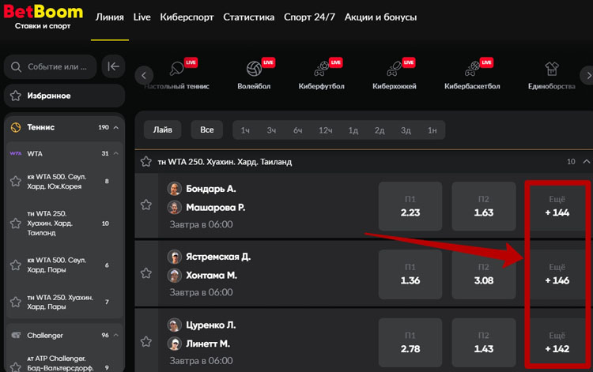593x372 pixels.
Task: Bet П1 2.78 on Цуренко
Action: [410, 343]
